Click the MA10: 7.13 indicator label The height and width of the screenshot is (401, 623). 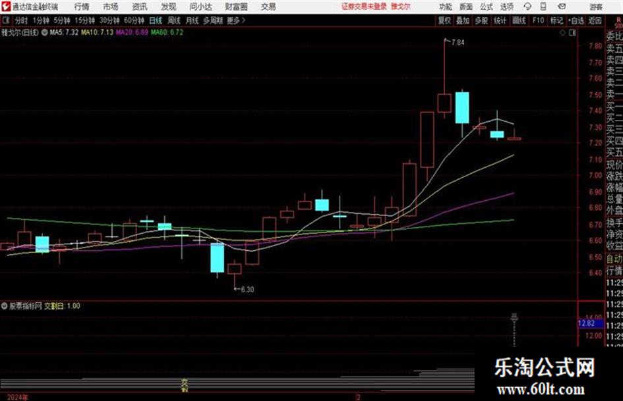tap(98, 32)
